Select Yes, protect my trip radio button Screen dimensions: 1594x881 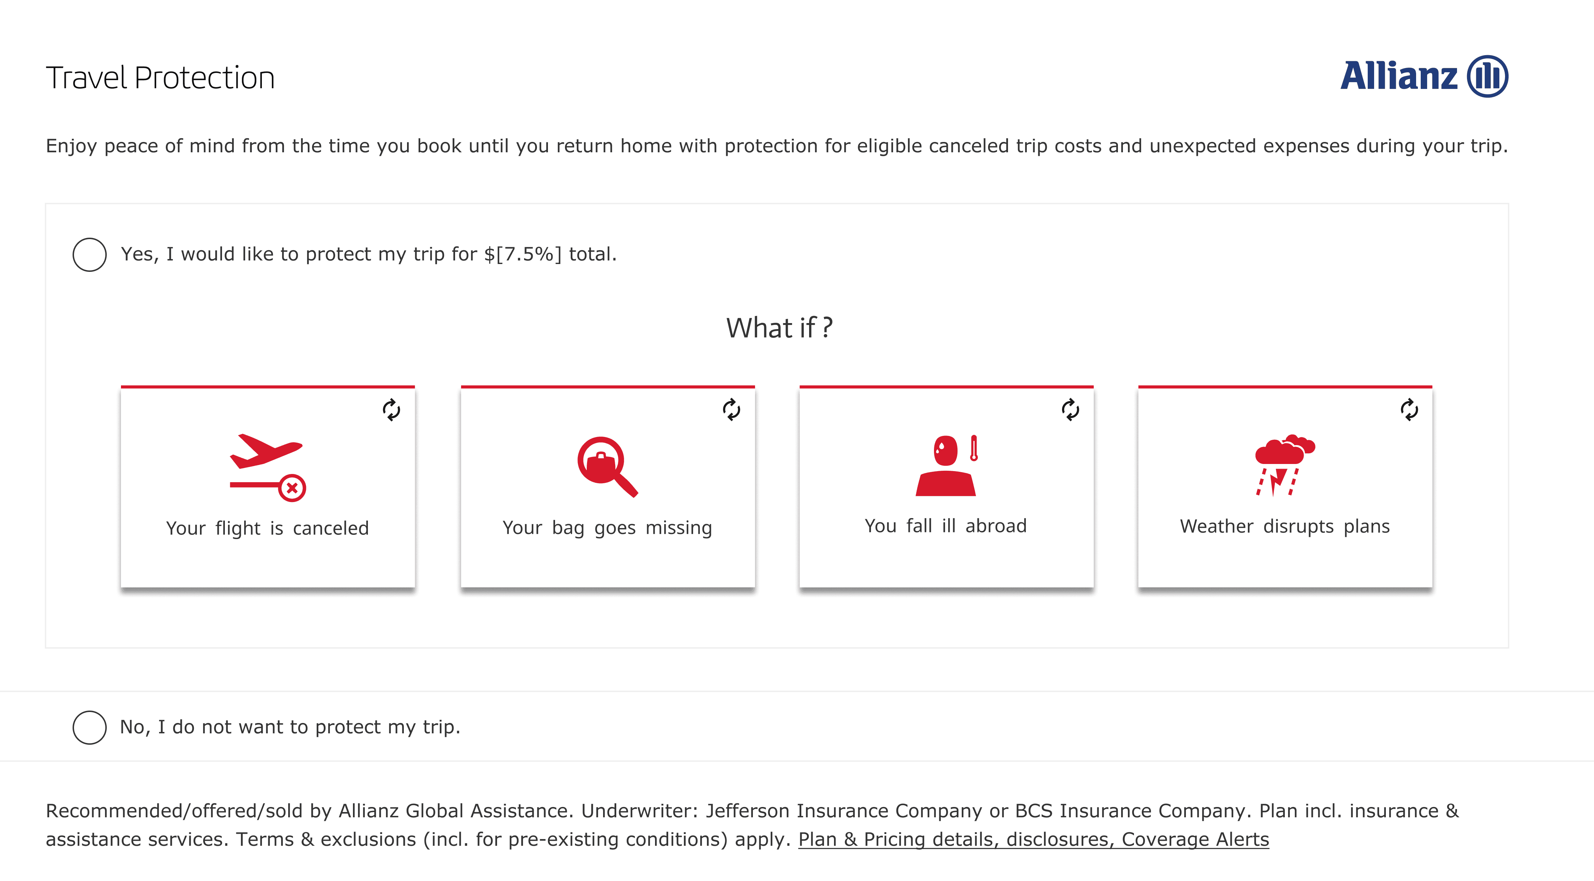(90, 254)
